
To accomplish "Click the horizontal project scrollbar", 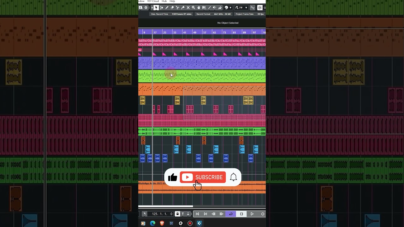I will [166, 207].
